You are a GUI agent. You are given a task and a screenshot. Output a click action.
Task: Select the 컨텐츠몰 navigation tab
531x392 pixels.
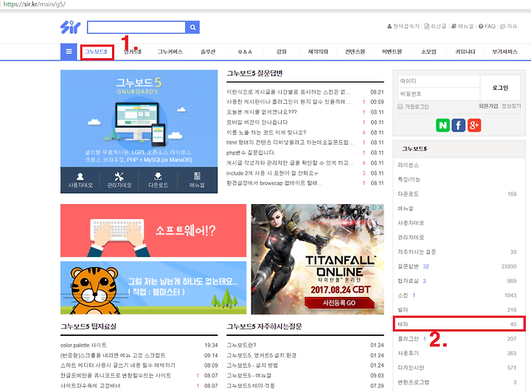click(x=355, y=52)
